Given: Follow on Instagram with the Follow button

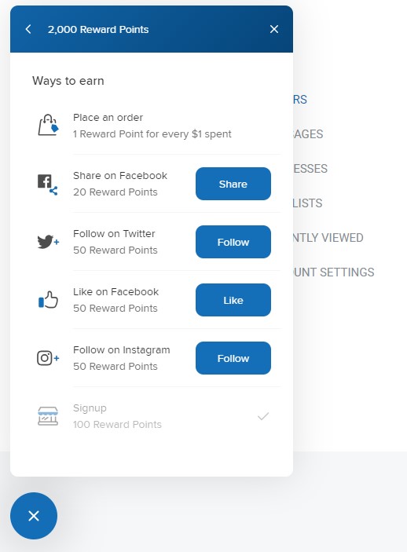Looking at the screenshot, I should pyautogui.click(x=233, y=358).
